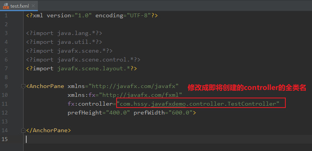This screenshot has height=151, width=312.
Task: Click the import java.util.* line
Action: coord(64,42)
